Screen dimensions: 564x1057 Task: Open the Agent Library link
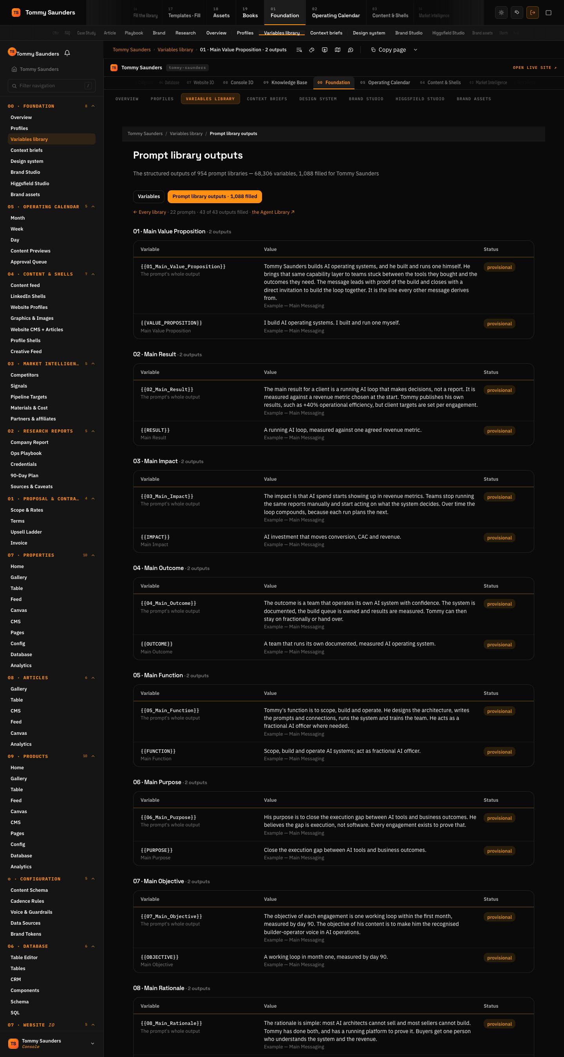pyautogui.click(x=273, y=212)
